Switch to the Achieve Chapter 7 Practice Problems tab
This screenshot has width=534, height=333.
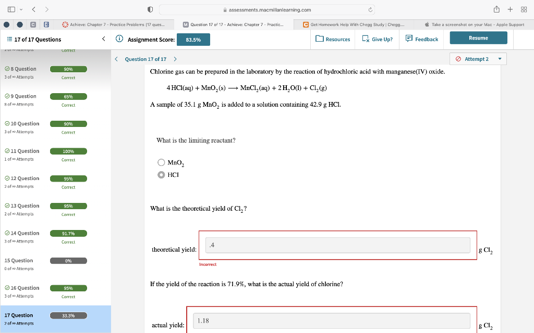tap(113, 24)
